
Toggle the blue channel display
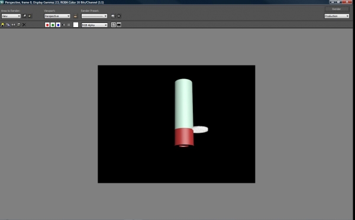(x=58, y=25)
